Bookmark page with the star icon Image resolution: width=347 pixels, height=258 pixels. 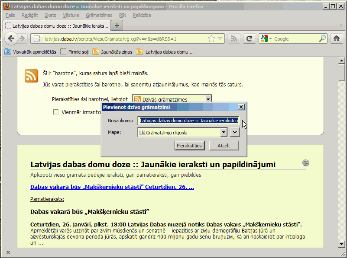tap(211, 39)
